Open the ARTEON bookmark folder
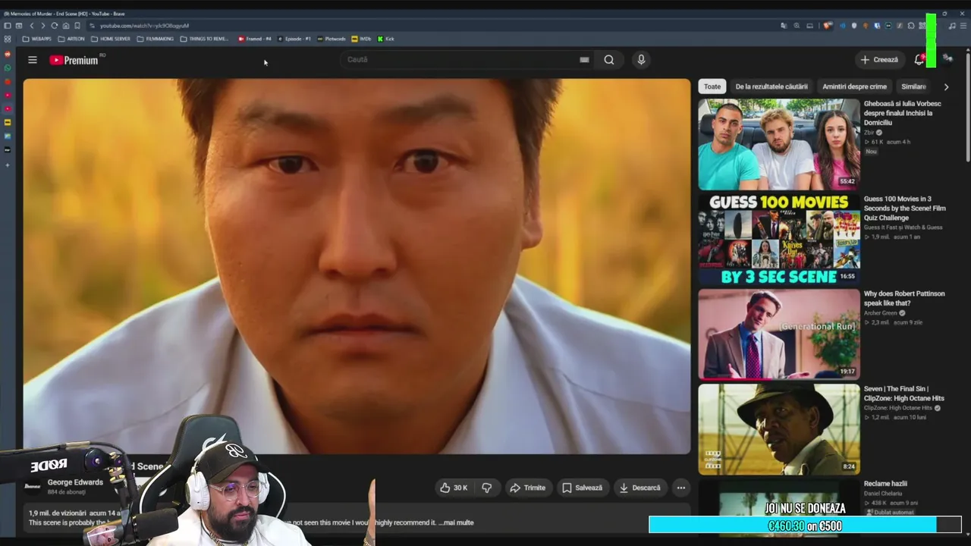This screenshot has width=971, height=546. click(72, 39)
